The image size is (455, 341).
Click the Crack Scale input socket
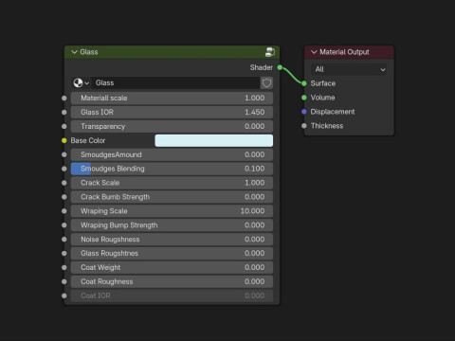coord(64,183)
